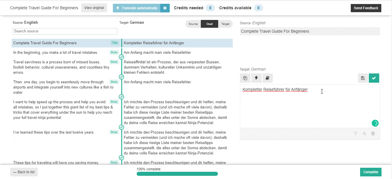Click the translate languages icon below the editor

pos(364,134)
